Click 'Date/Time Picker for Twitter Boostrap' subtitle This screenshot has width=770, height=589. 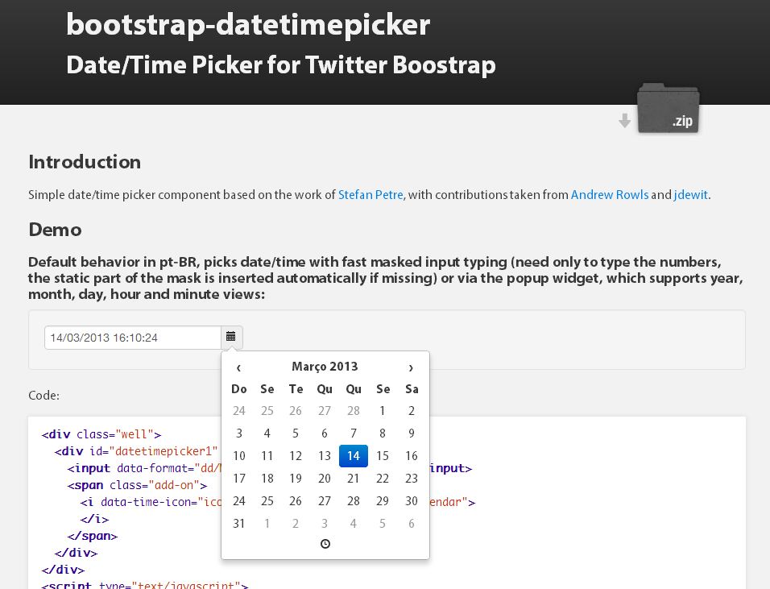pos(281,65)
